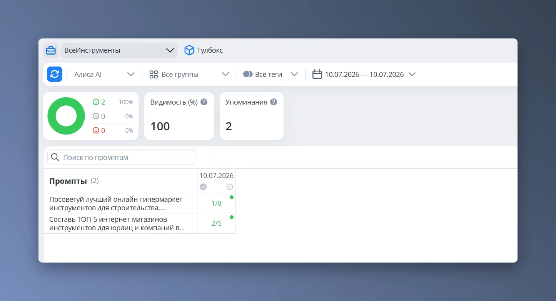Click the neutral 0% percentage
The image size is (556, 301).
(129, 116)
